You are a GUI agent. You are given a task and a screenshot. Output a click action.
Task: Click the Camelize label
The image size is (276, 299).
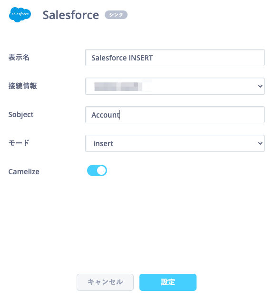pyautogui.click(x=24, y=171)
